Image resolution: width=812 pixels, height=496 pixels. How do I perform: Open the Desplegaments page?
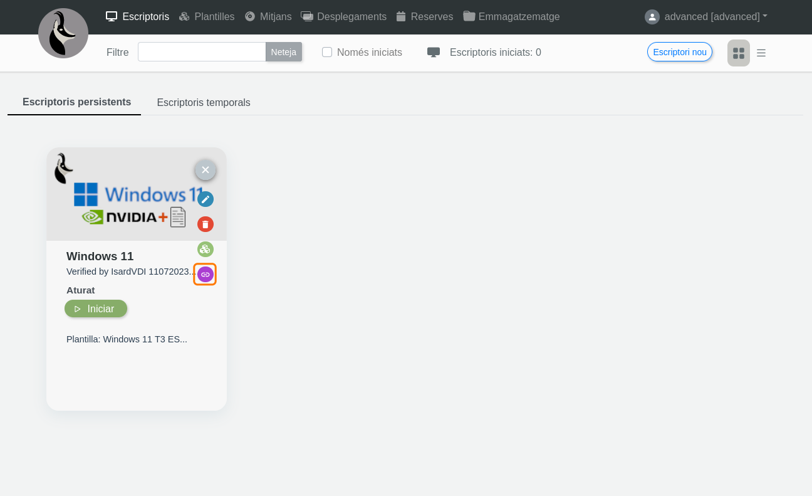tap(344, 17)
